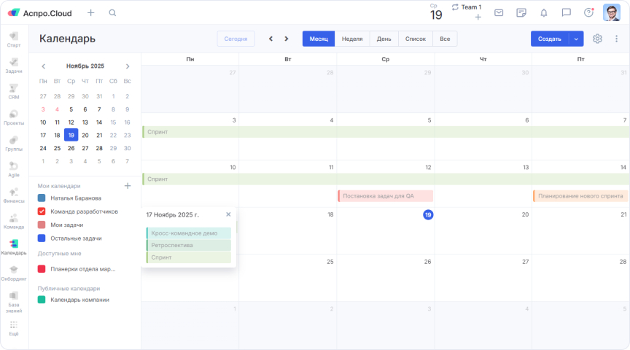The height and width of the screenshot is (350, 630).
Task: Click the date 19 in top bar
Action: tap(436, 15)
